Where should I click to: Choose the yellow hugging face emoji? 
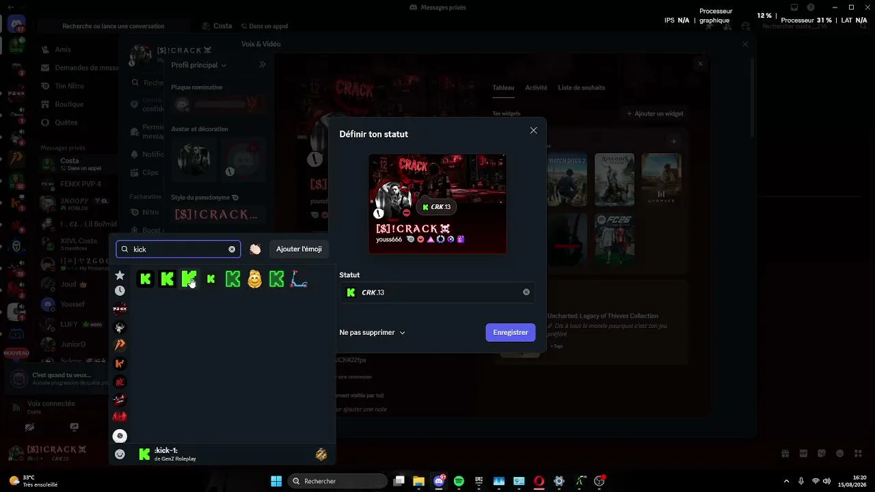pyautogui.click(x=254, y=279)
